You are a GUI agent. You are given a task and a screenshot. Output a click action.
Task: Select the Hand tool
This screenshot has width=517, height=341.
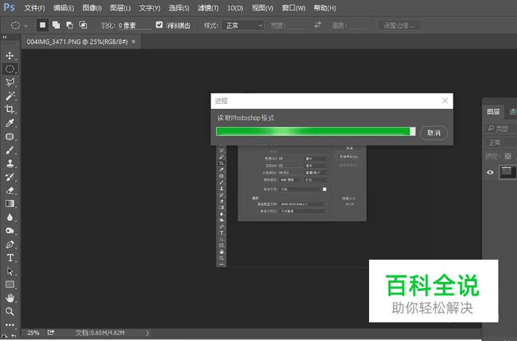pos(10,298)
